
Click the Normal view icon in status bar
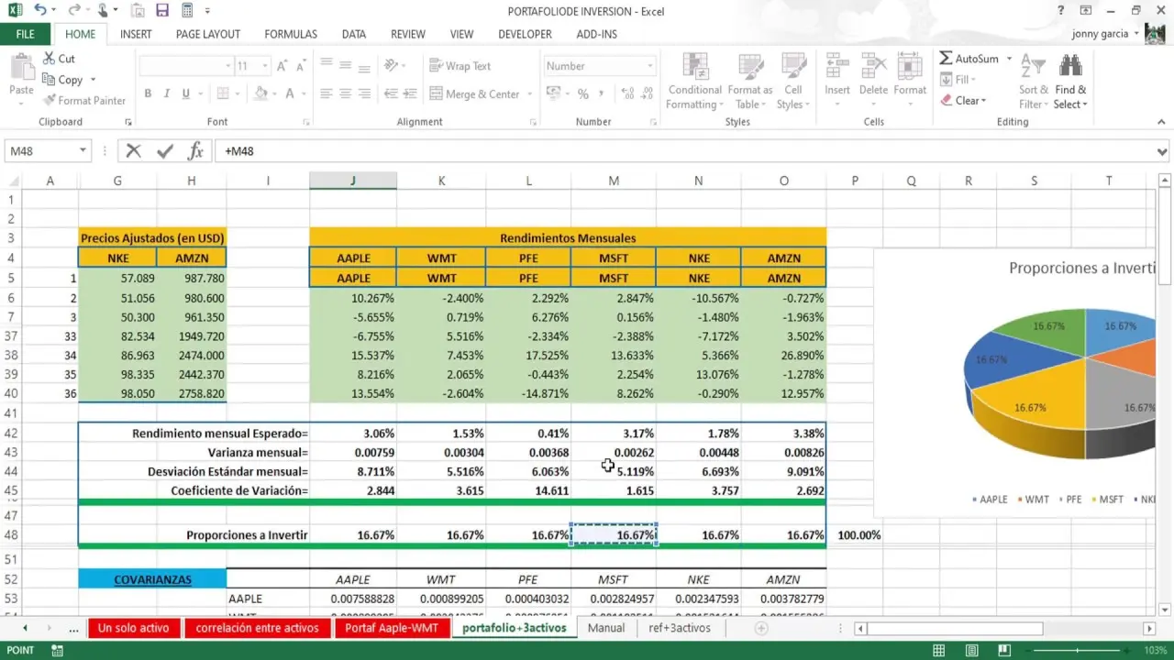[x=938, y=650]
